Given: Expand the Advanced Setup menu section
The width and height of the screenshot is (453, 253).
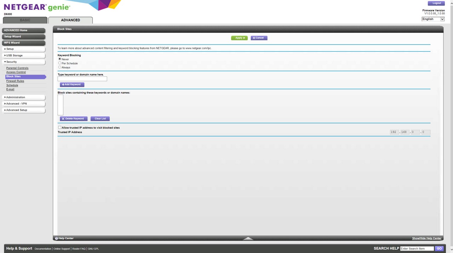Looking at the screenshot, I should click(x=24, y=110).
